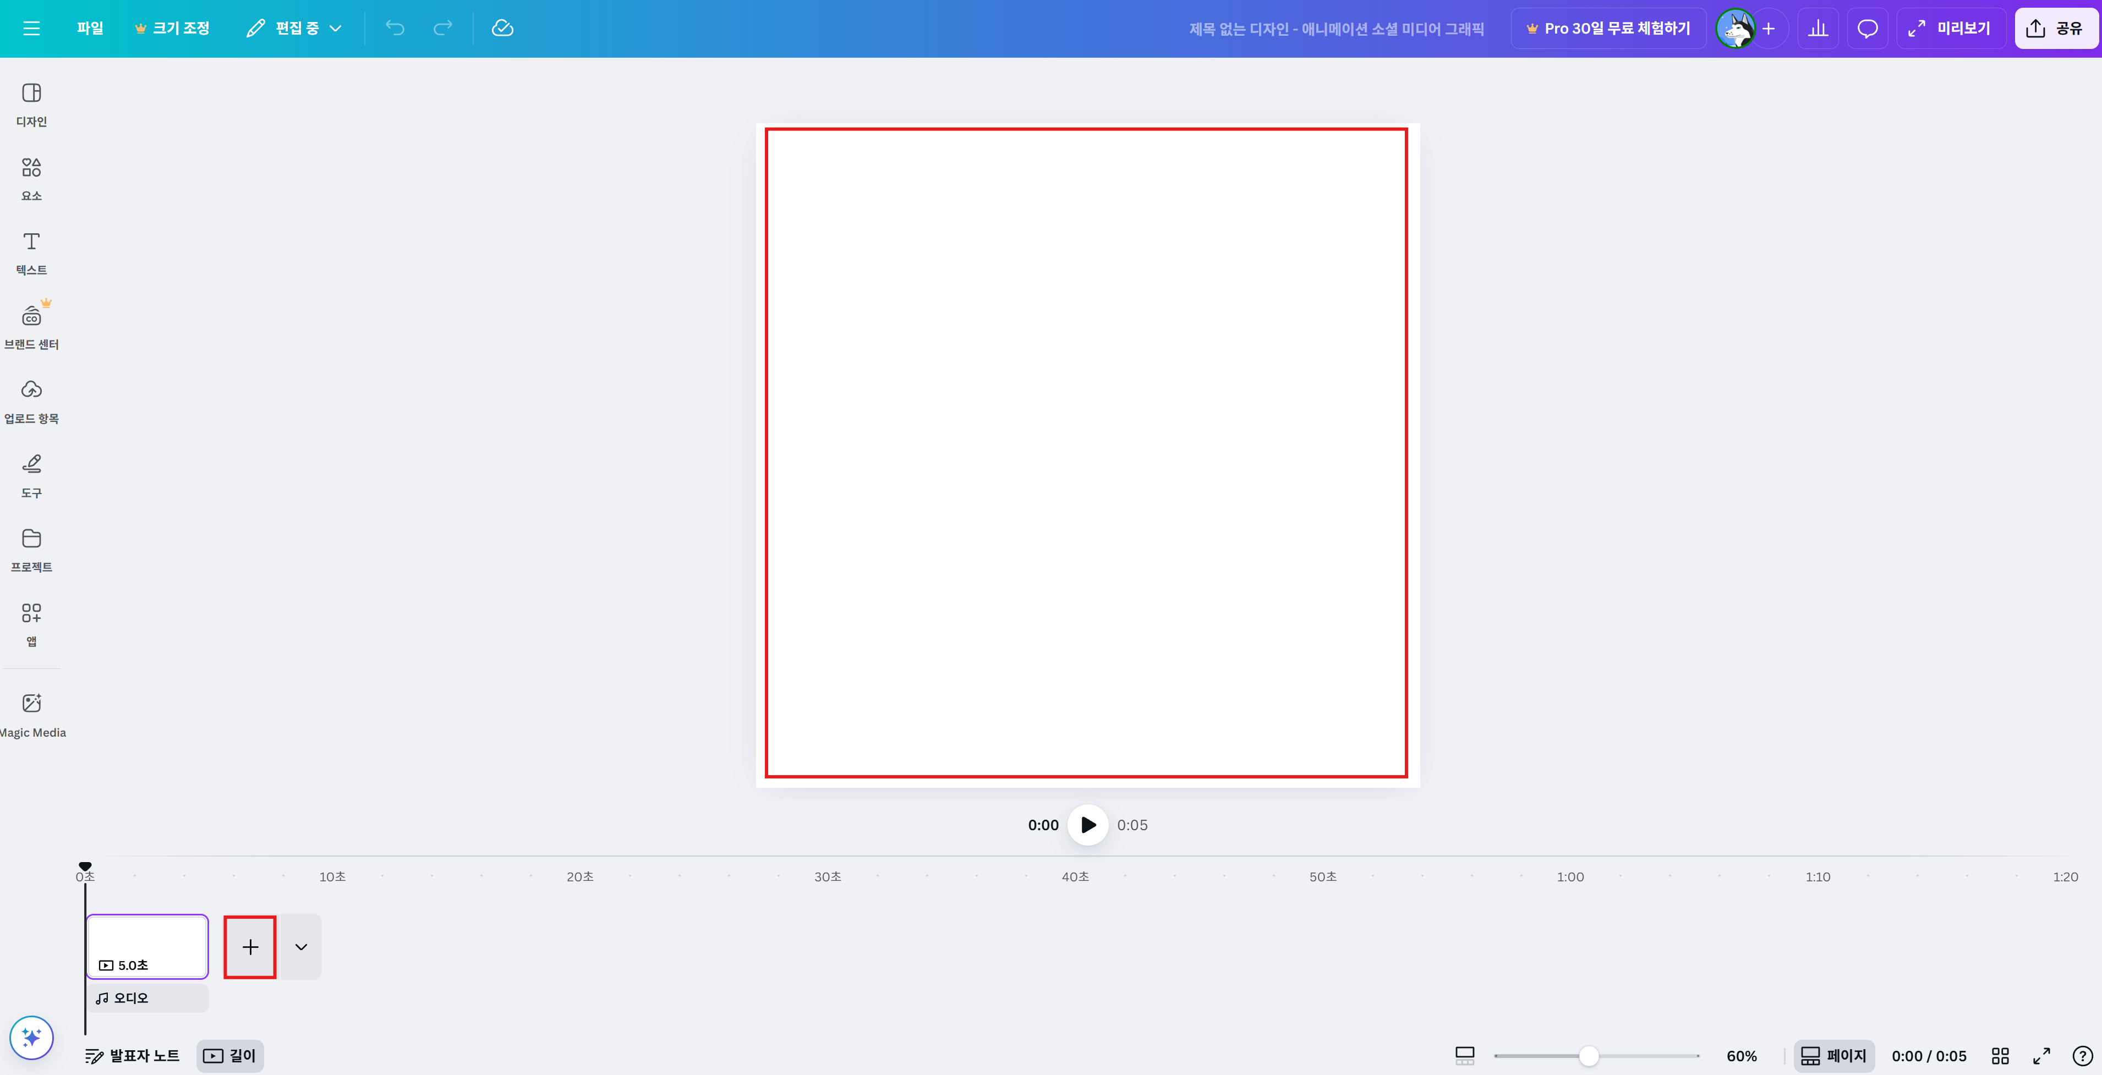Click the redo arrow
Screen dimensions: 2102x1075
[x=442, y=29]
